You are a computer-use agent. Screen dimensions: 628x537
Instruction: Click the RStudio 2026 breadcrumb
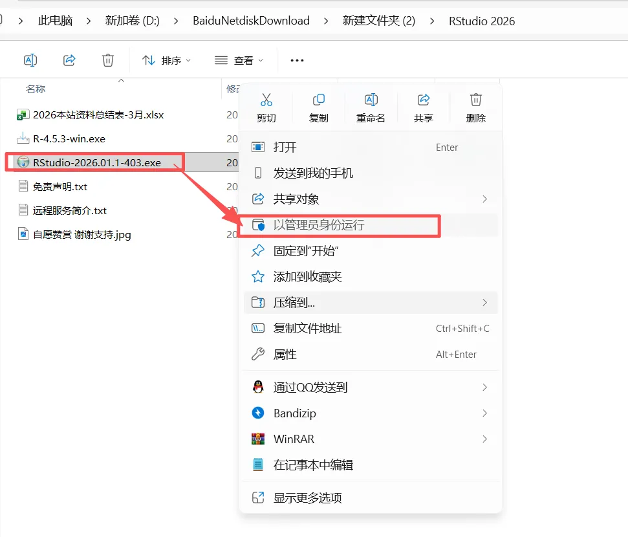pyautogui.click(x=482, y=21)
